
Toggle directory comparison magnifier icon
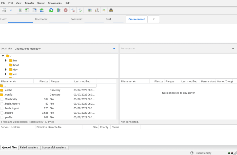(97, 10)
